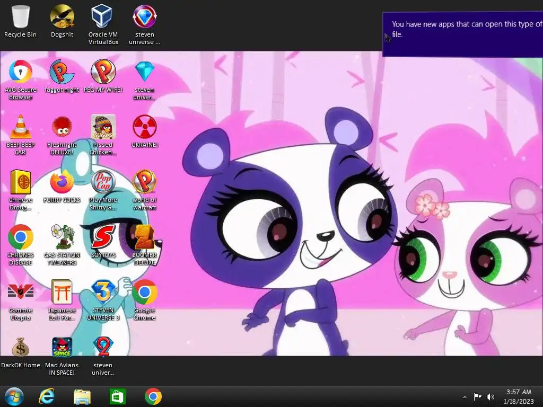
Task: Open the Windows Start menu orb
Action: [x=14, y=396]
